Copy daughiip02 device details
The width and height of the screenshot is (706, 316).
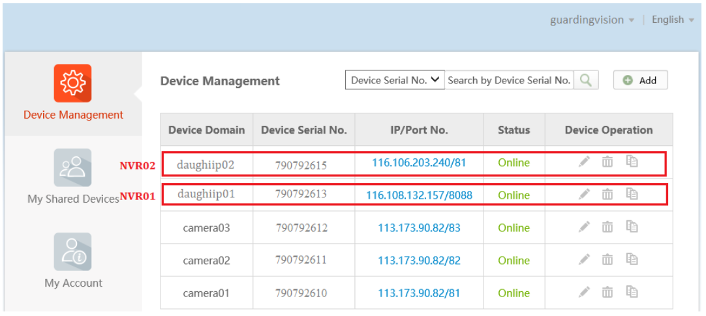tap(632, 162)
